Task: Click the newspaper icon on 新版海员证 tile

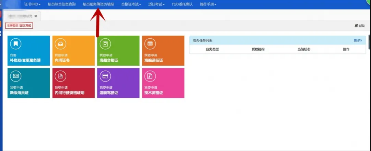Action: pos(15,76)
